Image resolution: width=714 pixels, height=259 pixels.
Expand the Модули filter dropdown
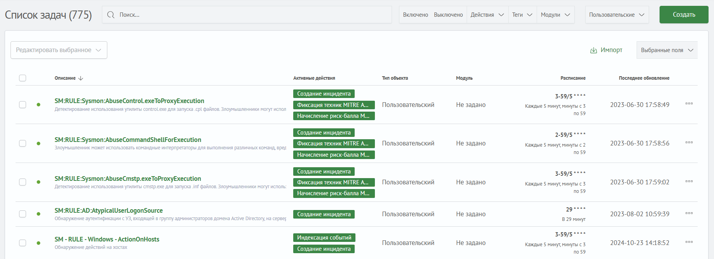click(x=555, y=15)
